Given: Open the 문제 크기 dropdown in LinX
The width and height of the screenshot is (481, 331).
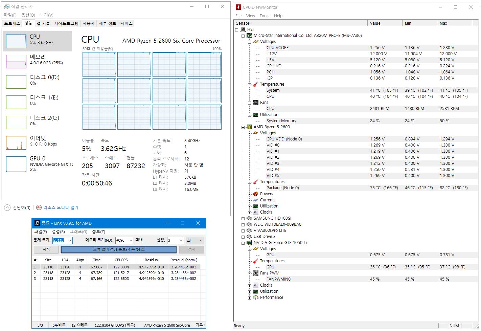Looking at the screenshot, I should click(69, 240).
